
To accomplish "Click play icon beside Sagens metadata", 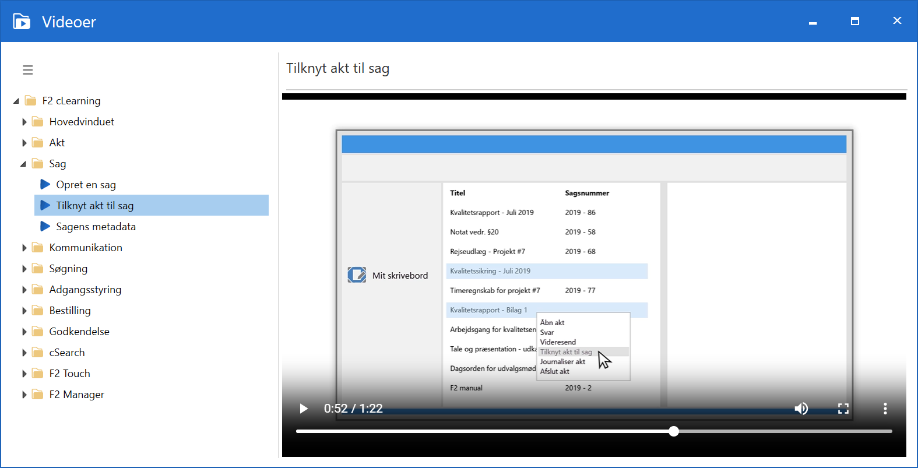I will point(45,227).
